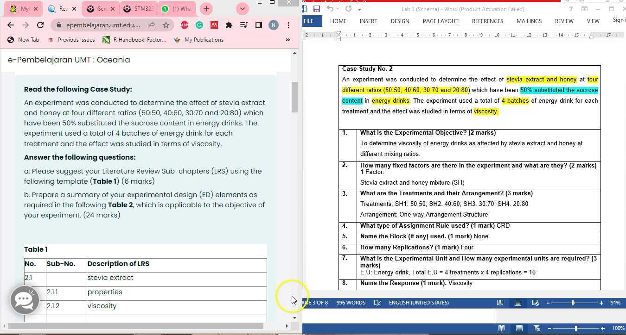The width and height of the screenshot is (626, 335).
Task: Switch to Read Mode view
Action: tap(500, 303)
